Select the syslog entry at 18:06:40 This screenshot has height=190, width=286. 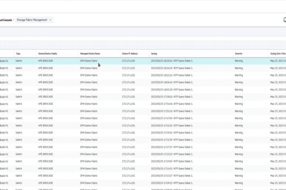[143, 82]
